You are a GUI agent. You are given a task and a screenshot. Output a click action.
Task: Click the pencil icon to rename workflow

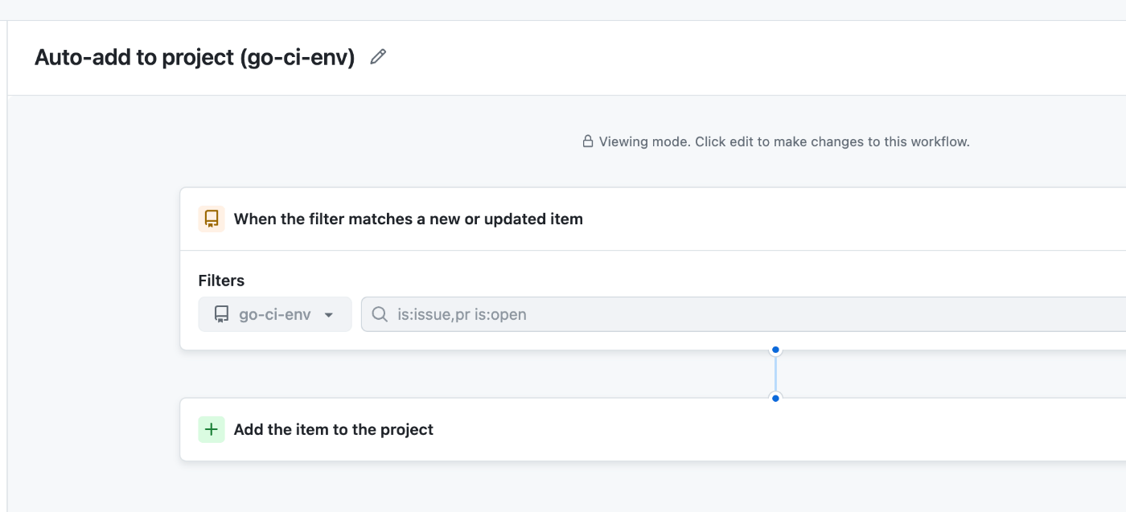pos(378,57)
